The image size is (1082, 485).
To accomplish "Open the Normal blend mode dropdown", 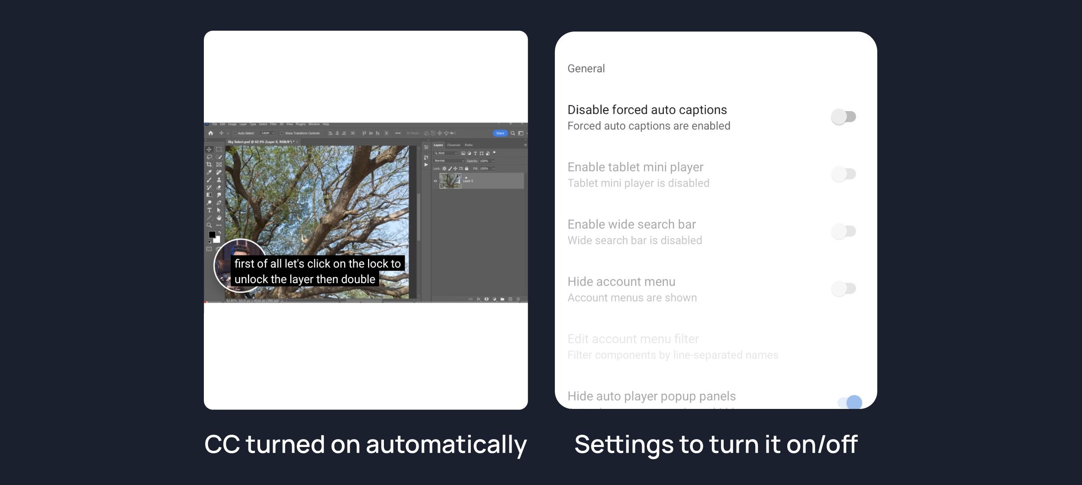I will point(449,161).
